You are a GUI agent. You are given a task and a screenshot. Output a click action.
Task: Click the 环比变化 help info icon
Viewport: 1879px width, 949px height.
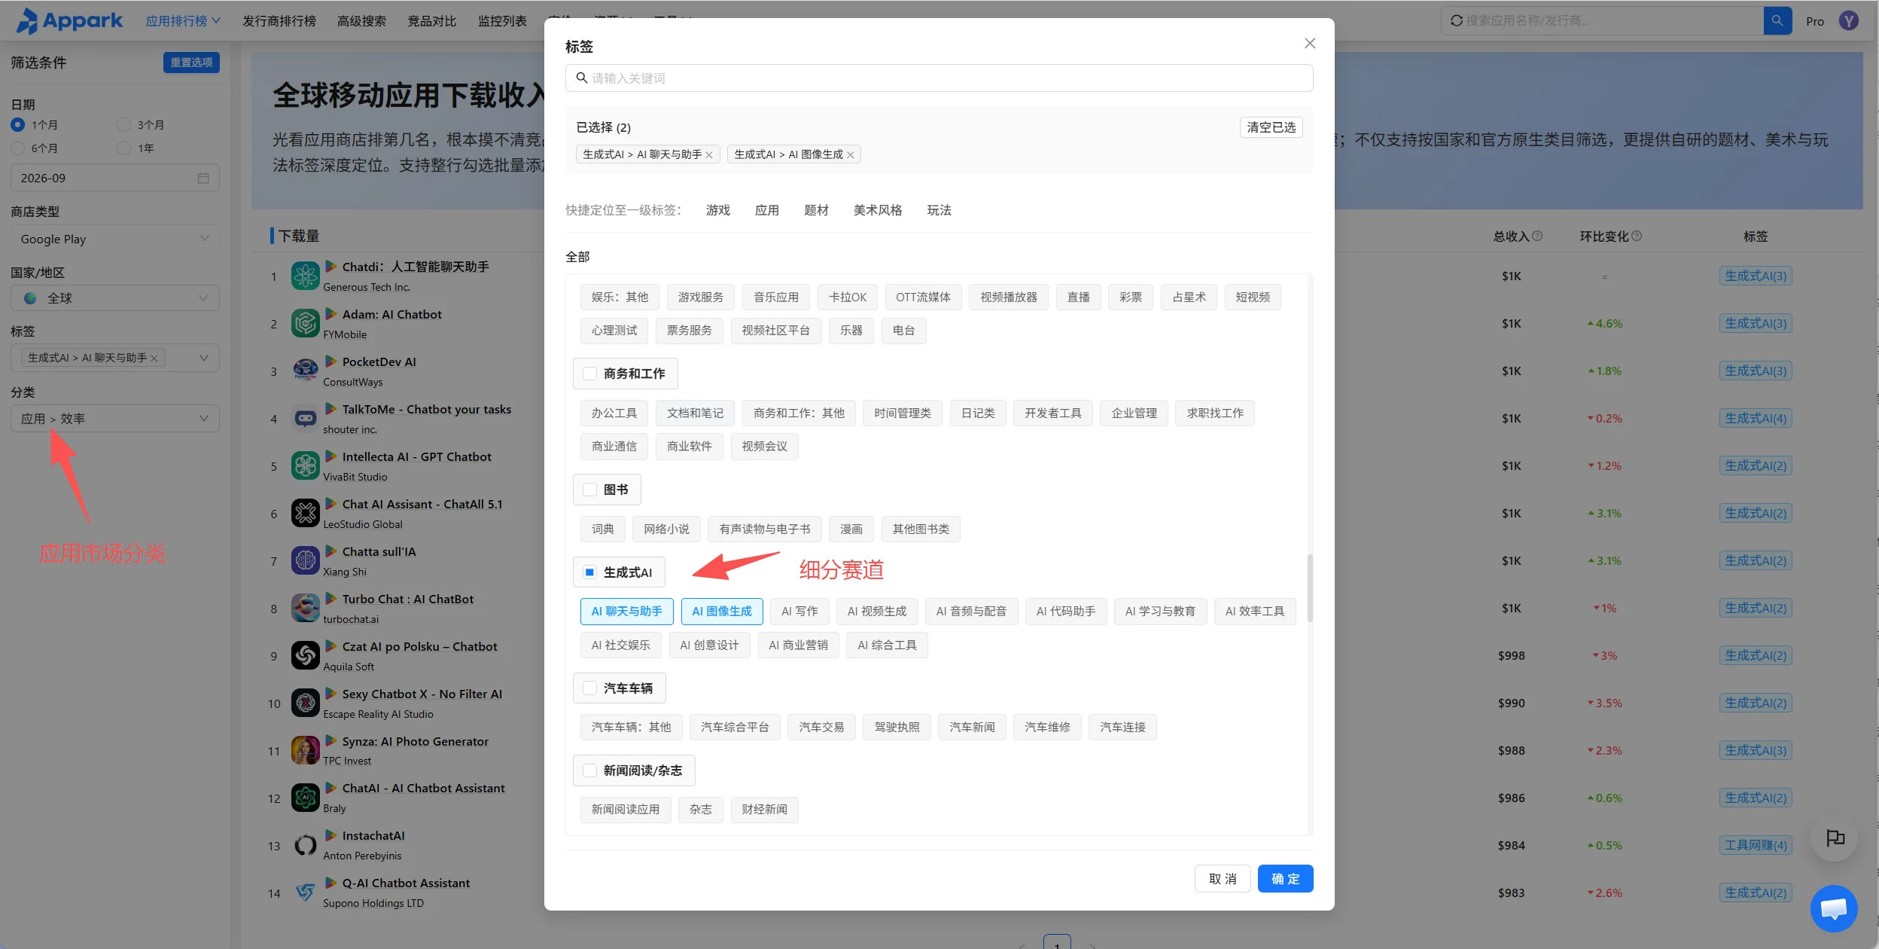1637,236
